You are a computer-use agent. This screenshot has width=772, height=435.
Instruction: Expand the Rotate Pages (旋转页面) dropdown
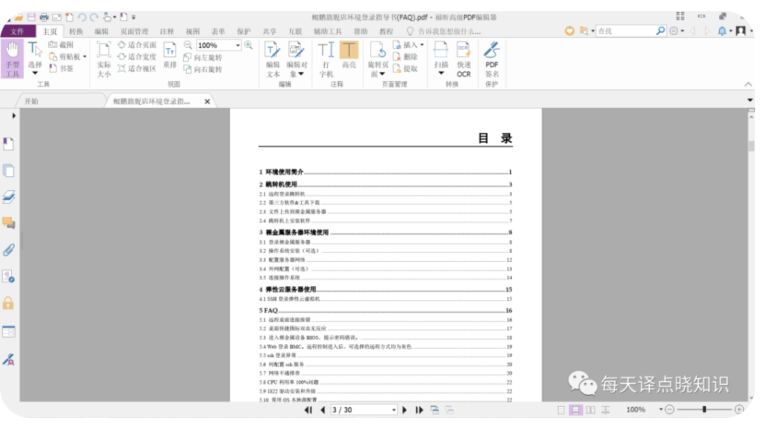[x=382, y=74]
